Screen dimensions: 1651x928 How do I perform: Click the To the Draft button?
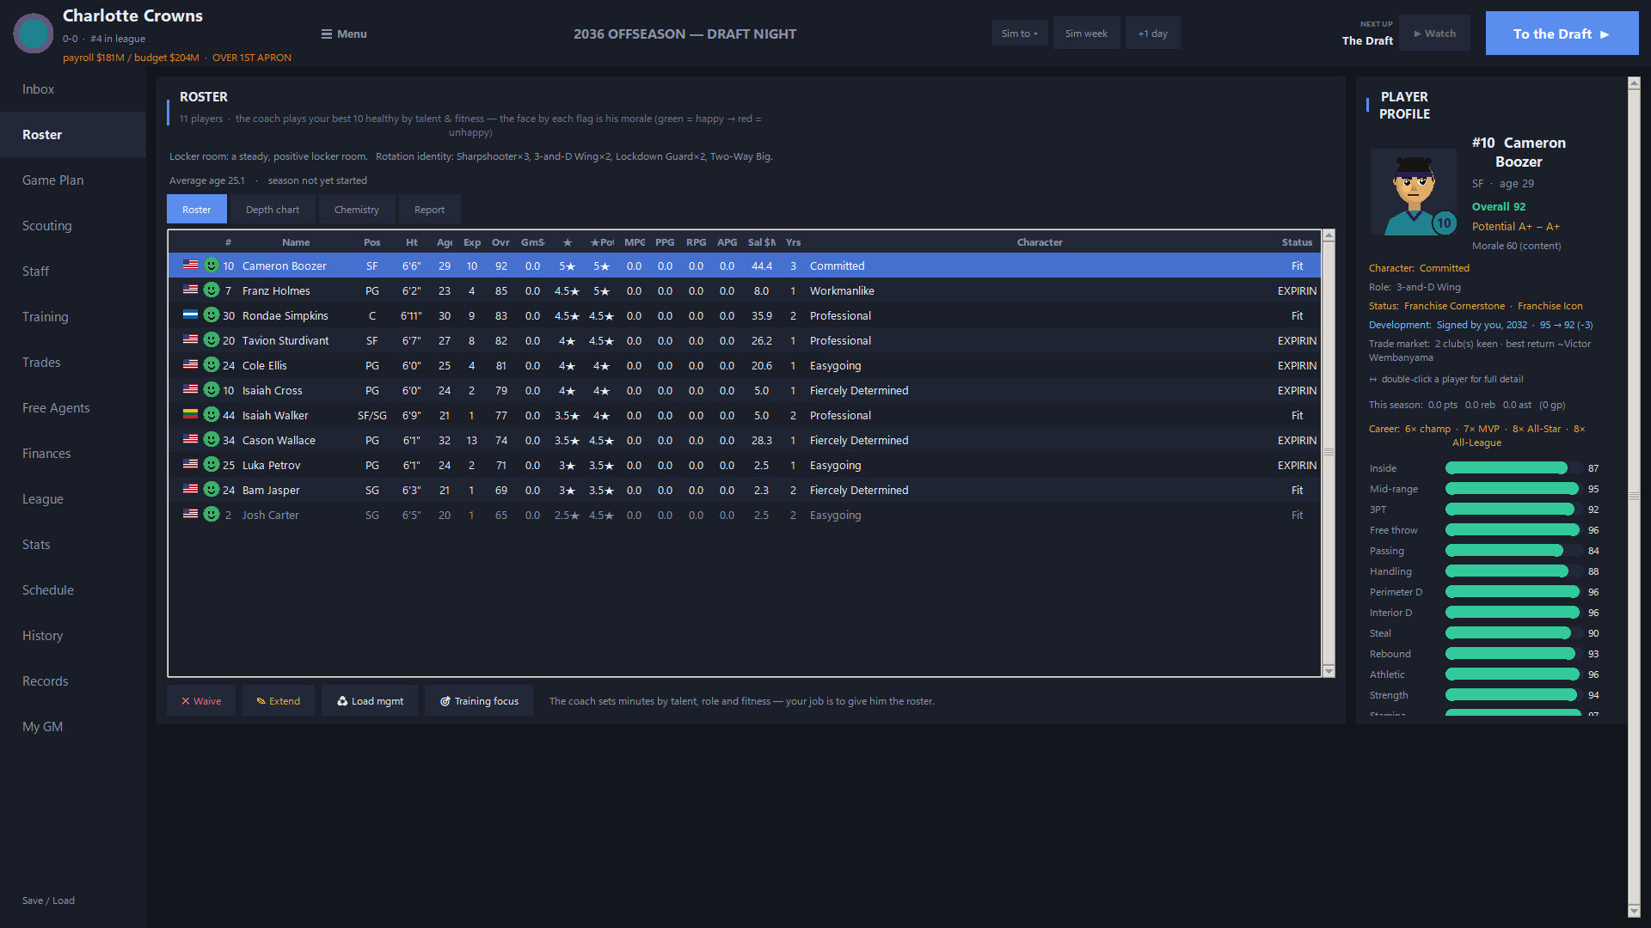pyautogui.click(x=1562, y=34)
